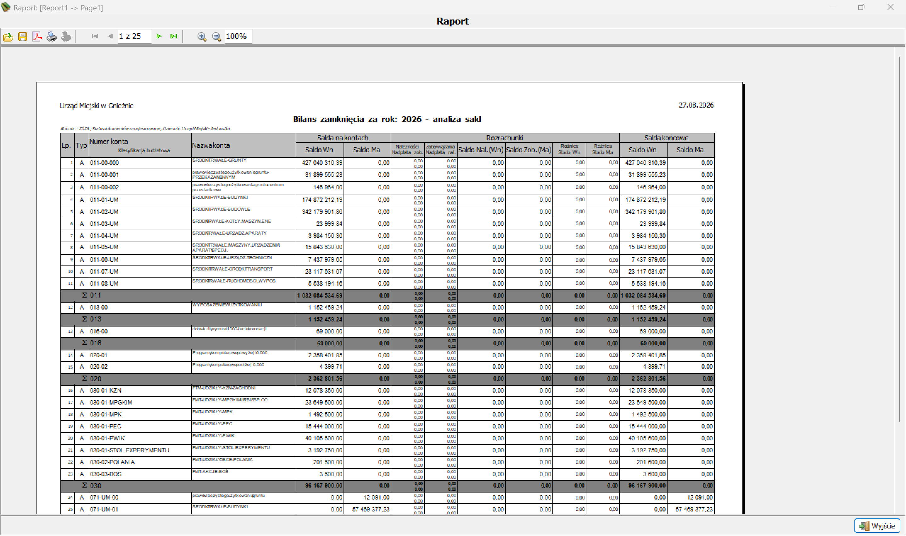Click account row 030-01-MPGKIM
This screenshot has width=906, height=536.
coord(388,402)
